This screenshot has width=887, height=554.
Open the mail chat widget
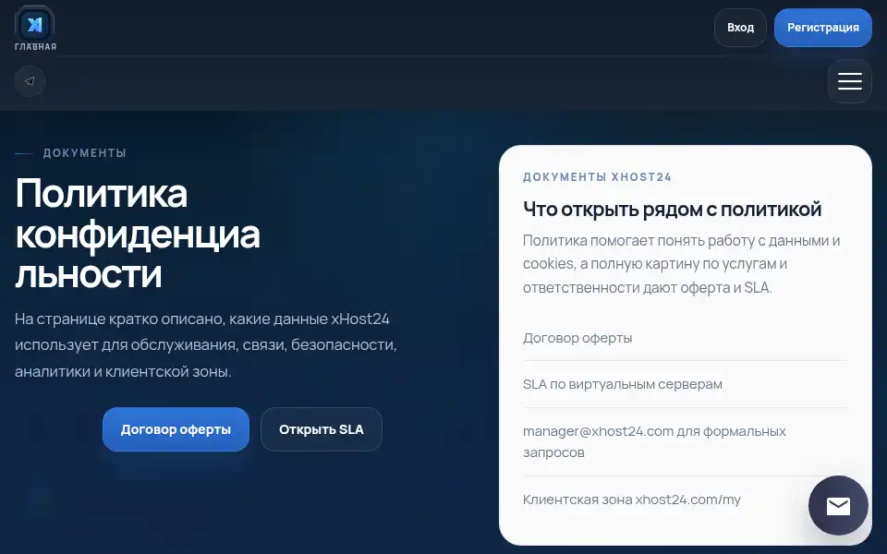pyautogui.click(x=838, y=505)
